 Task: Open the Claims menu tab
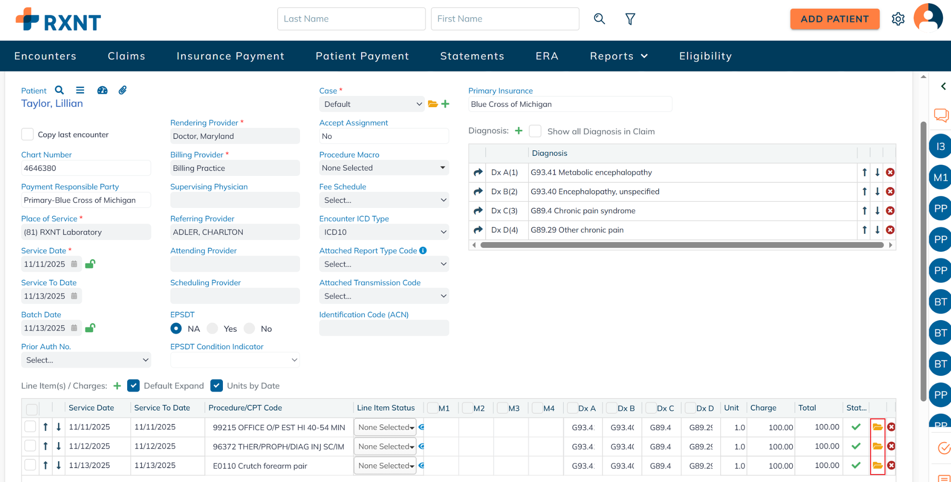pyautogui.click(x=126, y=56)
